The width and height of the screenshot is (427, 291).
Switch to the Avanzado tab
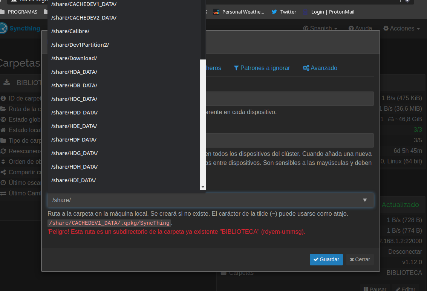(x=320, y=68)
